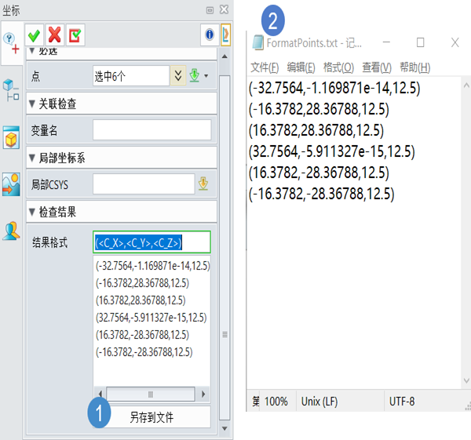Click the 100% zoom status in Notepad
The height and width of the screenshot is (440, 471).
[x=276, y=402]
